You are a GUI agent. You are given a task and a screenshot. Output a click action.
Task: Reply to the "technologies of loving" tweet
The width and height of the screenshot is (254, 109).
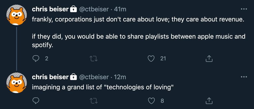pyautogui.click(x=36, y=101)
